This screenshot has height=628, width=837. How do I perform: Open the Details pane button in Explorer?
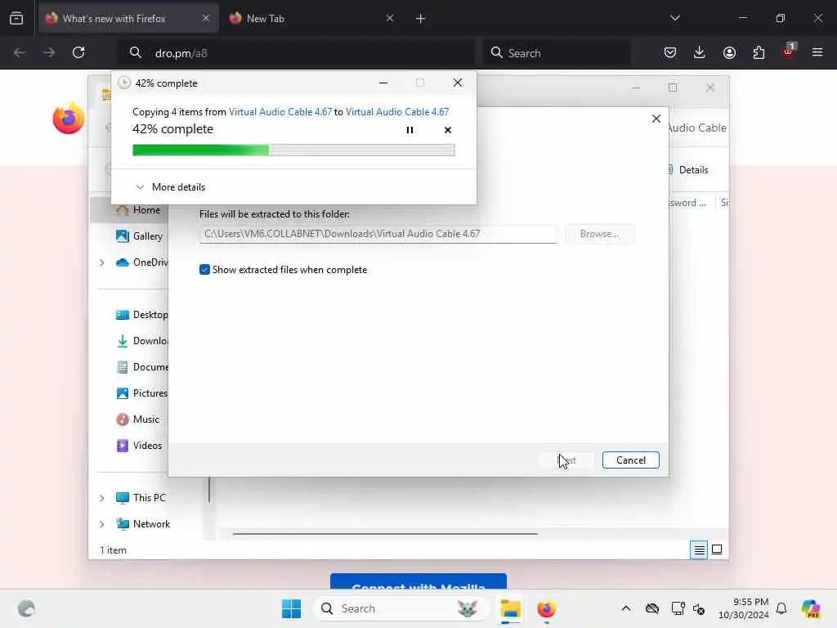click(687, 170)
